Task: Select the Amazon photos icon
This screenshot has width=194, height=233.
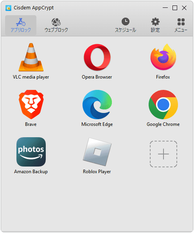Action: pos(31,152)
